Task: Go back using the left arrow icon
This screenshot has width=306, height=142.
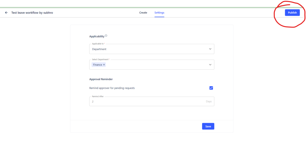Action: pos(6,13)
